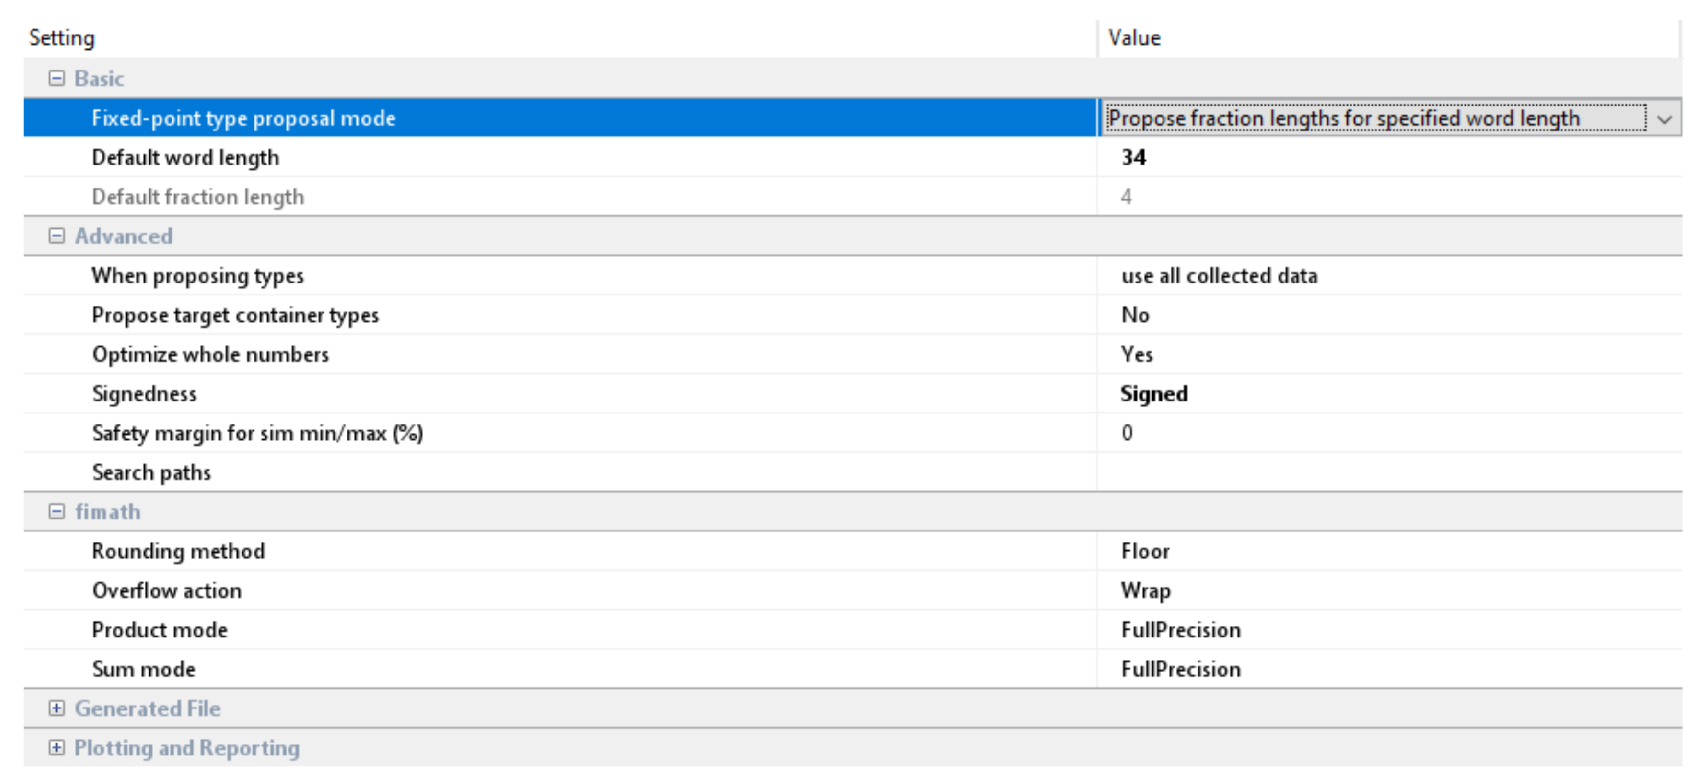Screen dimensions: 1705x784
Task: Change Overflow action value Wrap
Action: pyautogui.click(x=1145, y=590)
